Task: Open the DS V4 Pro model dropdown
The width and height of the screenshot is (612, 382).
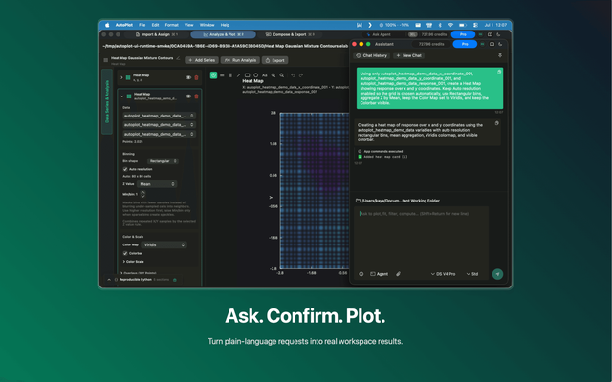Action: pyautogui.click(x=443, y=274)
